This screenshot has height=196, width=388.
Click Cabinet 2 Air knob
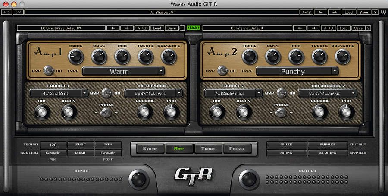pyautogui.click(x=217, y=112)
